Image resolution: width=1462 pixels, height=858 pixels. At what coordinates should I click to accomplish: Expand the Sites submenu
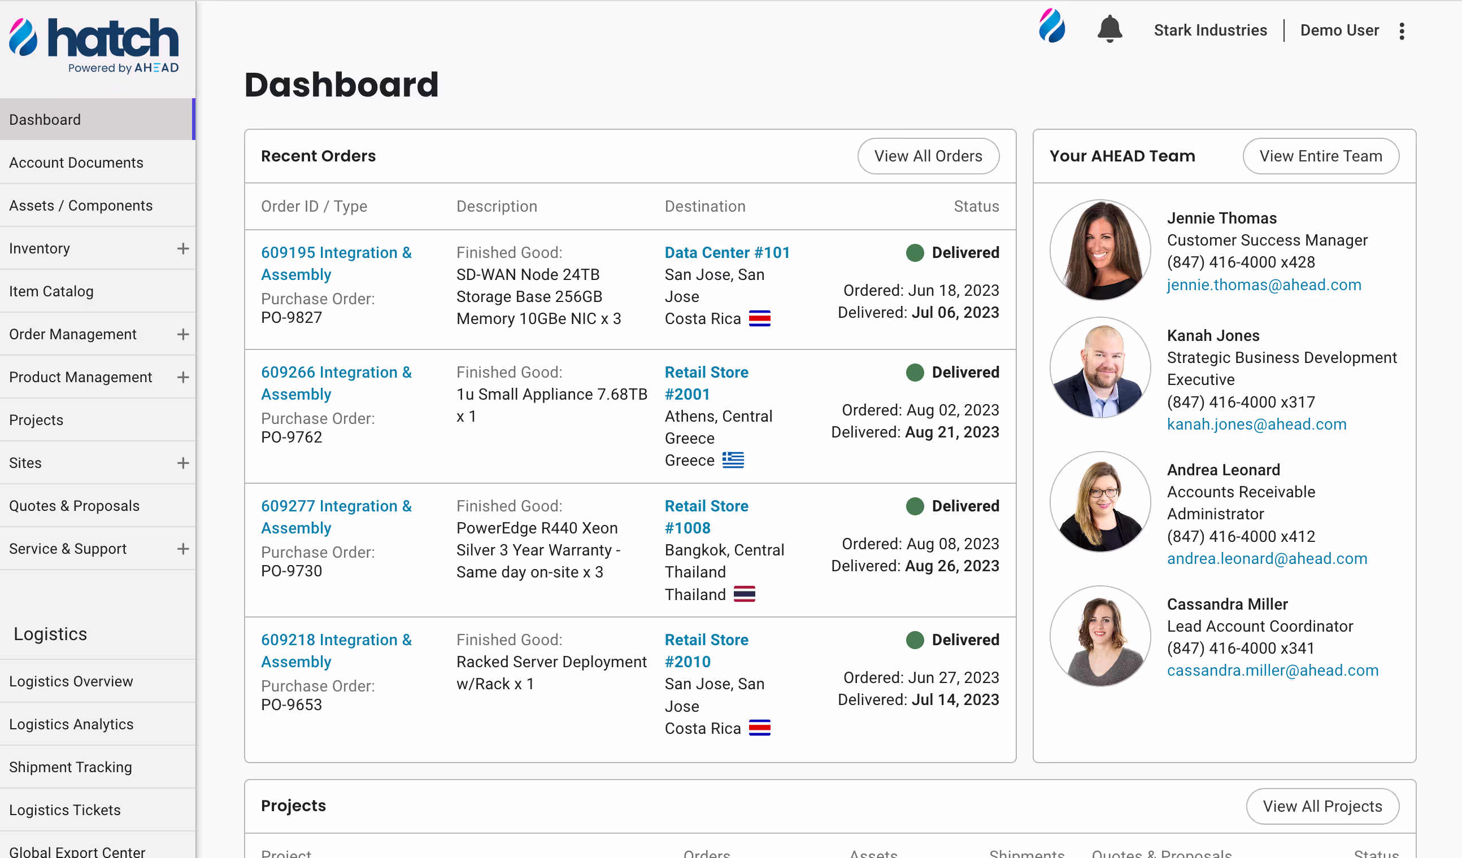(x=183, y=463)
